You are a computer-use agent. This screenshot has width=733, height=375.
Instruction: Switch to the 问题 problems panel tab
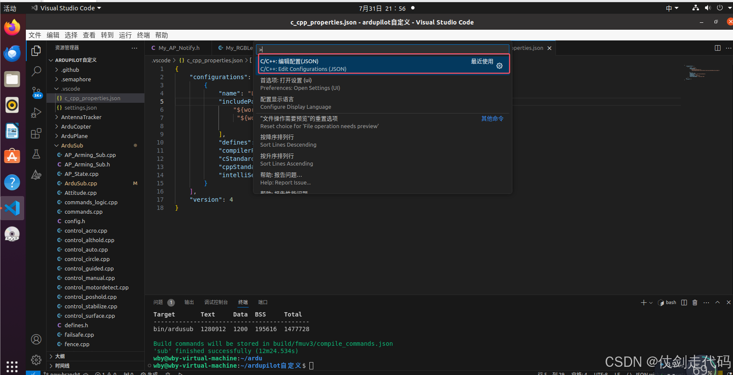point(158,302)
